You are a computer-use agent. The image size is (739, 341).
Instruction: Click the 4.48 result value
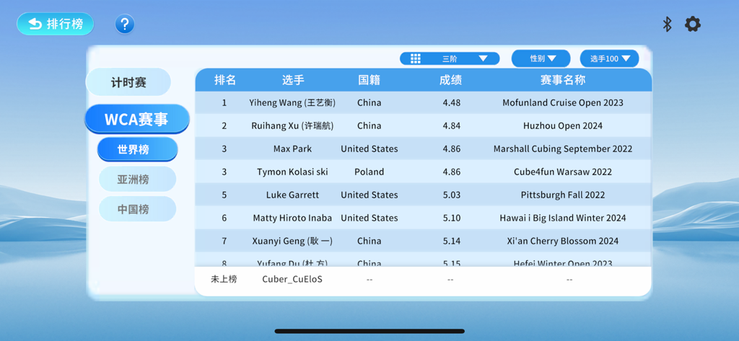click(452, 102)
